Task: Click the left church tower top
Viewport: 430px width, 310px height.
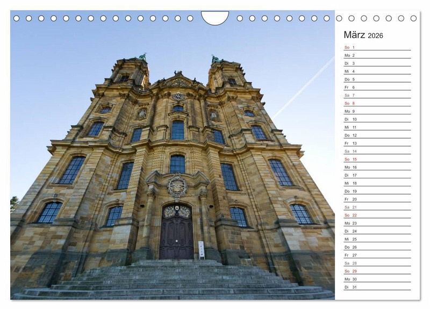Action: click(x=131, y=67)
